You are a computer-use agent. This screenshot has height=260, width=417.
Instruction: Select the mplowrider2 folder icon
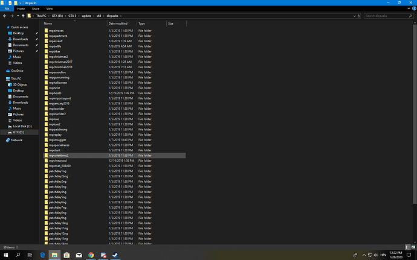tap(47, 114)
